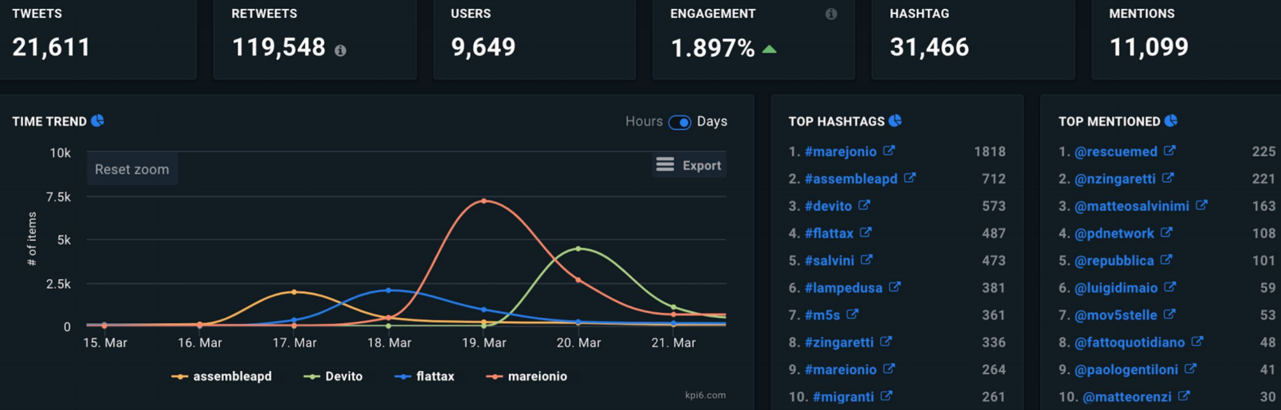Open external link icon for #marejonio
This screenshot has height=410, width=1281.
889,151
